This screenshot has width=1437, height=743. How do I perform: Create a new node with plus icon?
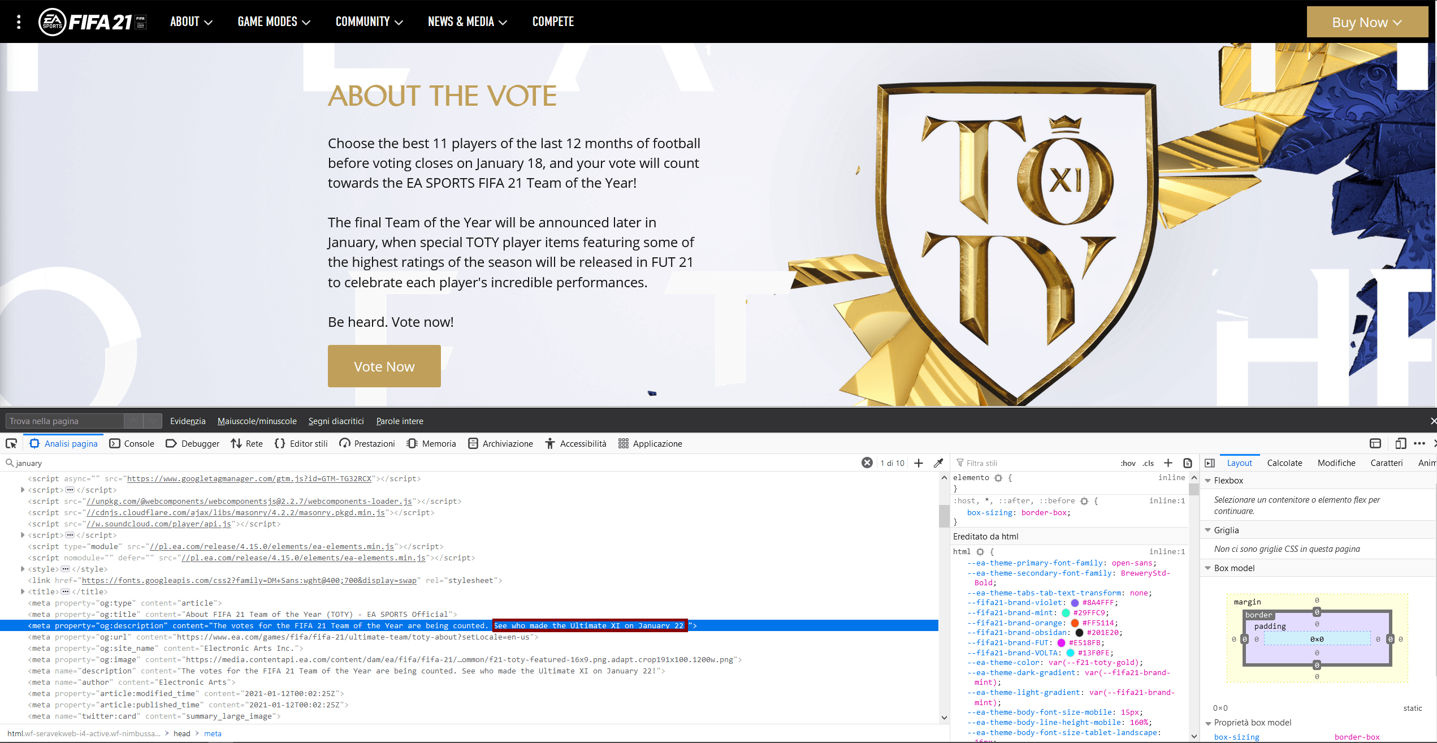[919, 463]
